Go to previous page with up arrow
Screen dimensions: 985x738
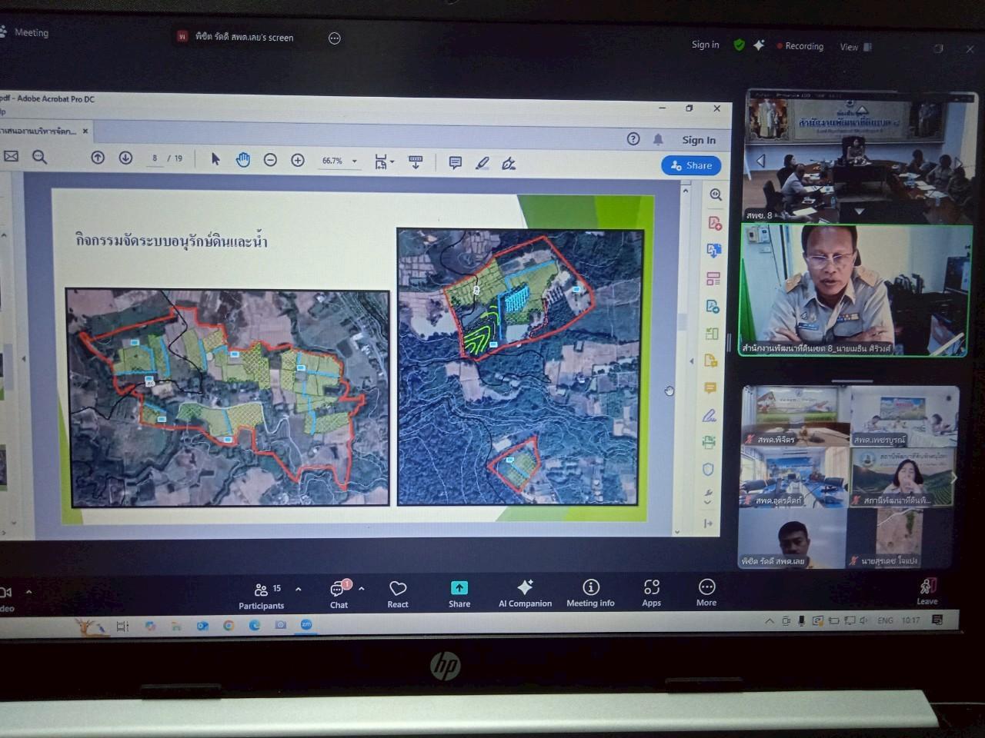[x=98, y=158]
